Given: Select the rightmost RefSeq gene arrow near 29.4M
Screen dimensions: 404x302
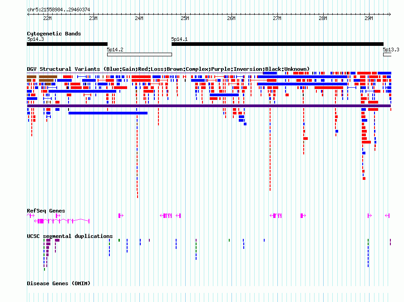Looking at the screenshot, I should pyautogui.click(x=387, y=215).
